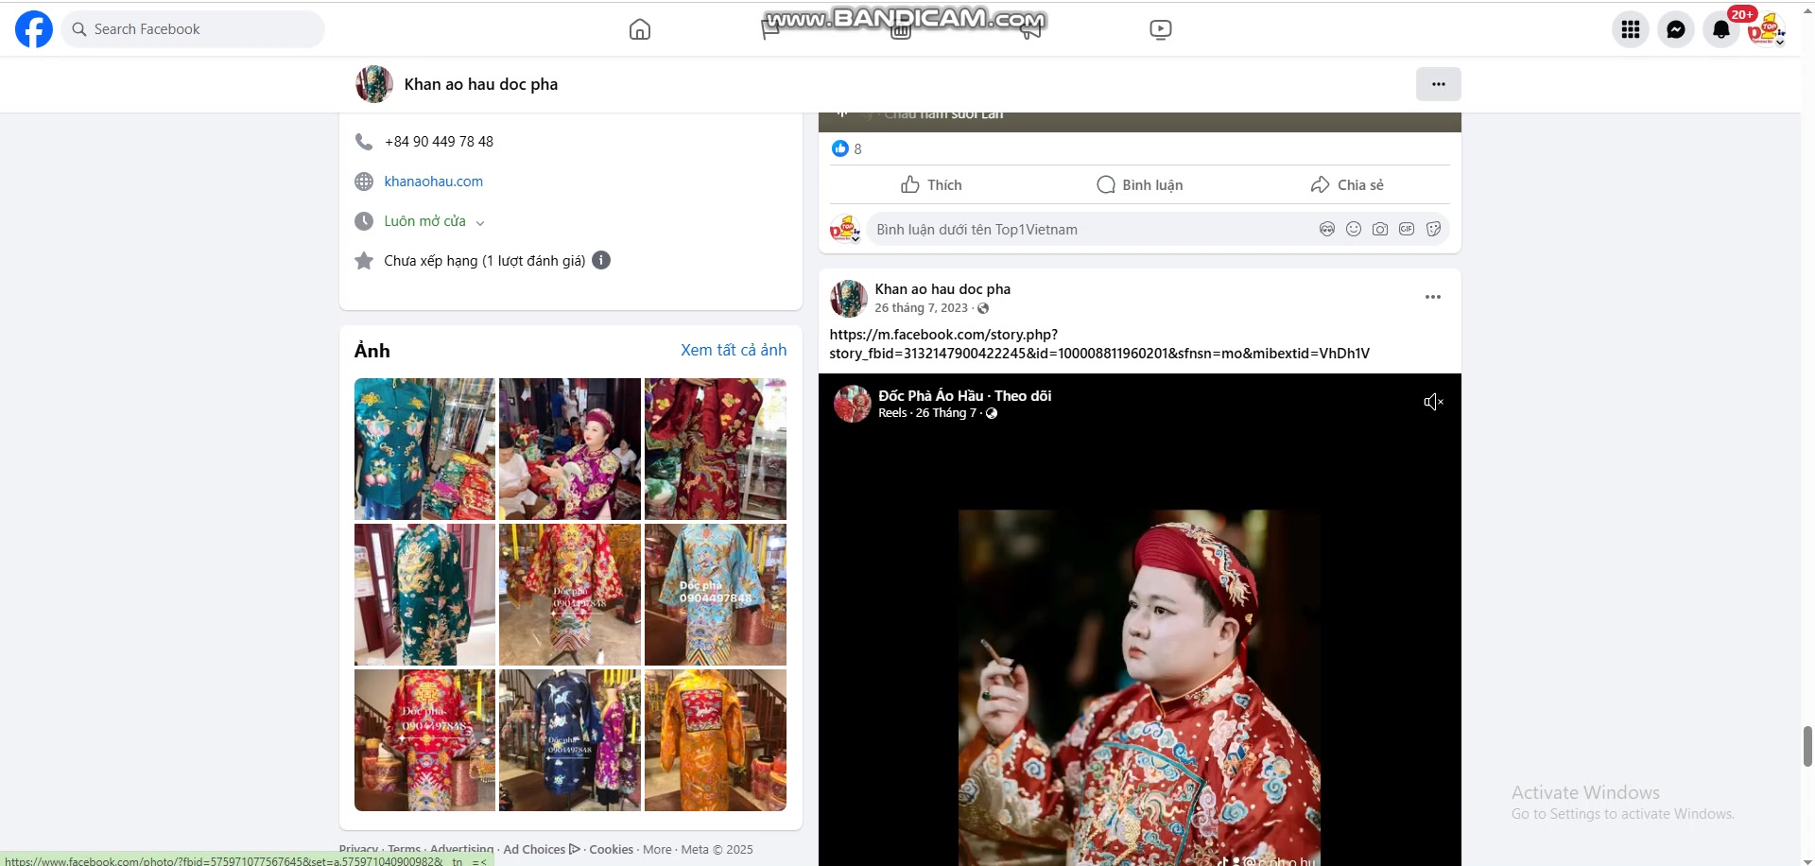1815x866 pixels.
Task: Unmute the reel video sound
Action: [1433, 403]
